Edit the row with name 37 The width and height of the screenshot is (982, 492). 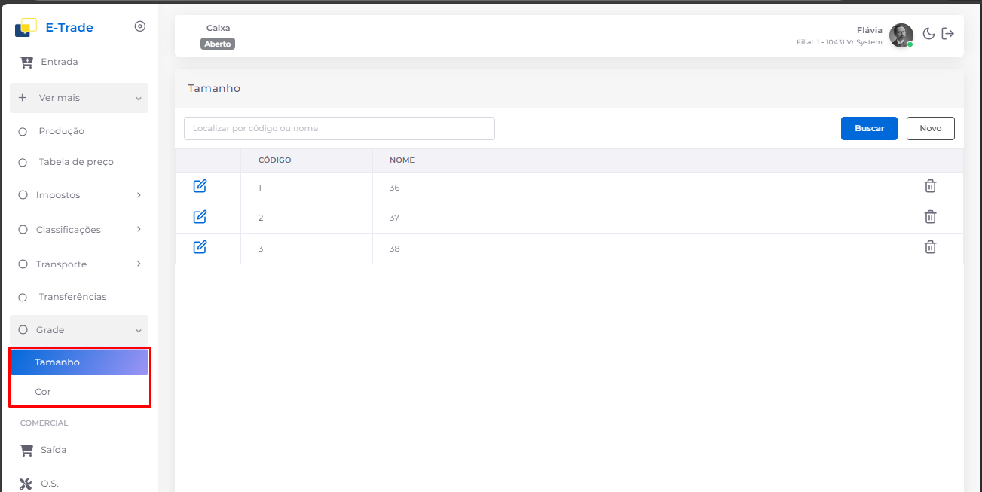200,217
